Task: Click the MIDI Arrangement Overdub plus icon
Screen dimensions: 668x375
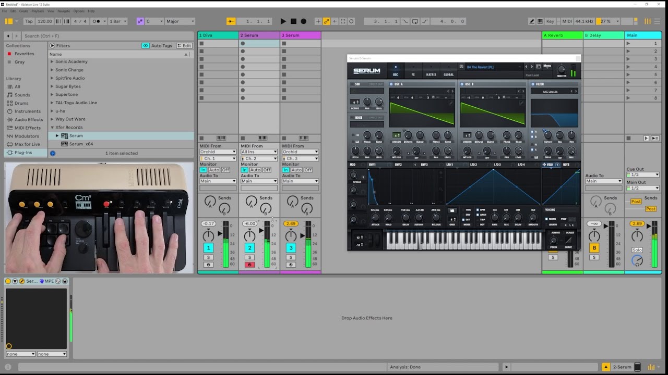Action: [x=318, y=21]
